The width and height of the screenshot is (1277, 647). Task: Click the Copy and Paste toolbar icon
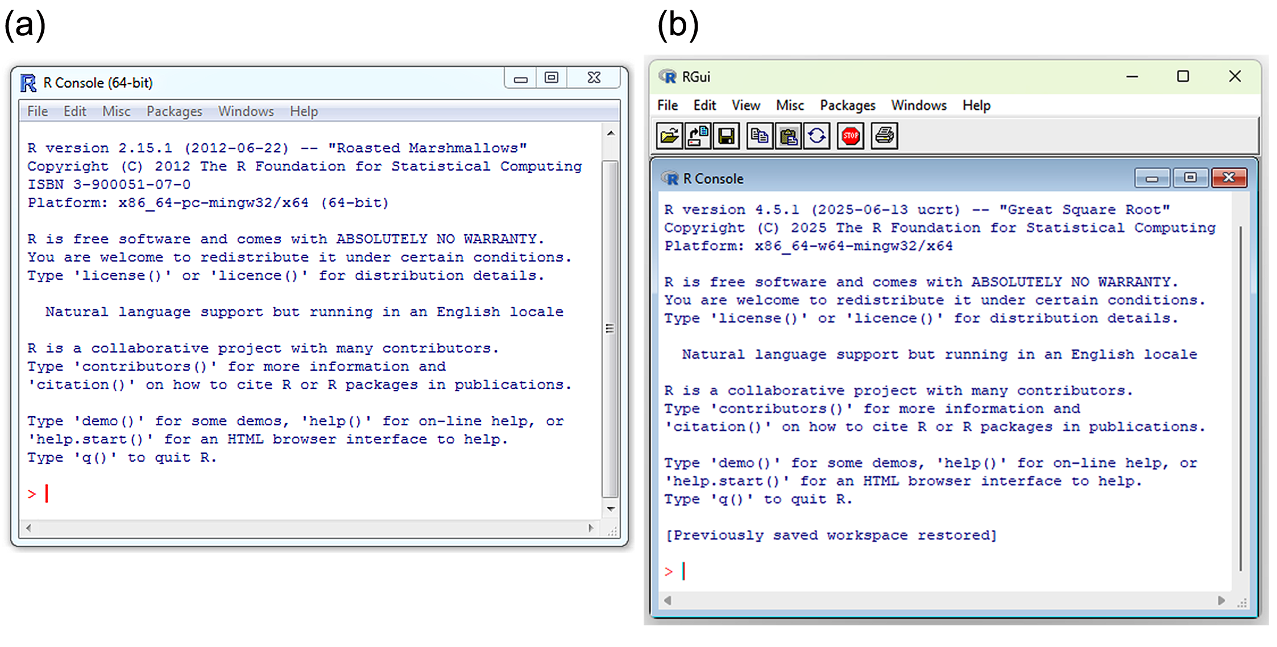(x=817, y=135)
